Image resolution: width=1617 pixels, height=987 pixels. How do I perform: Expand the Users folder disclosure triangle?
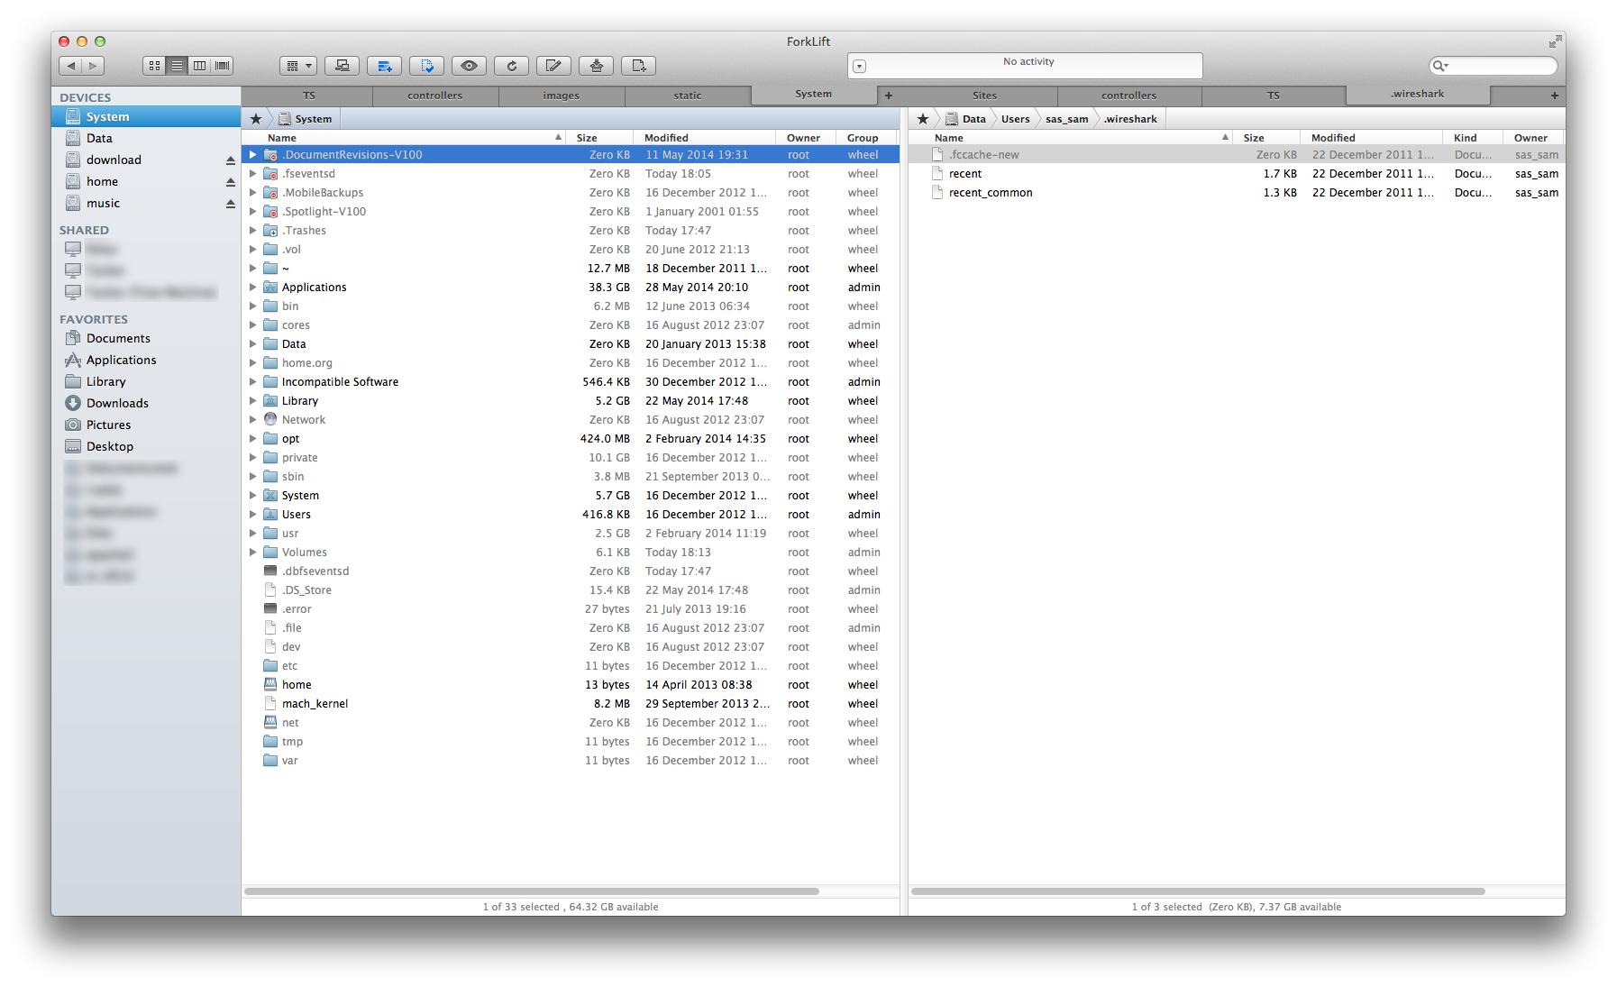pyautogui.click(x=253, y=515)
